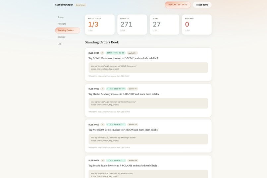Screen dimensions: 267x178
Task: Click the applied 6× badge
Action: click(x=133, y=160)
